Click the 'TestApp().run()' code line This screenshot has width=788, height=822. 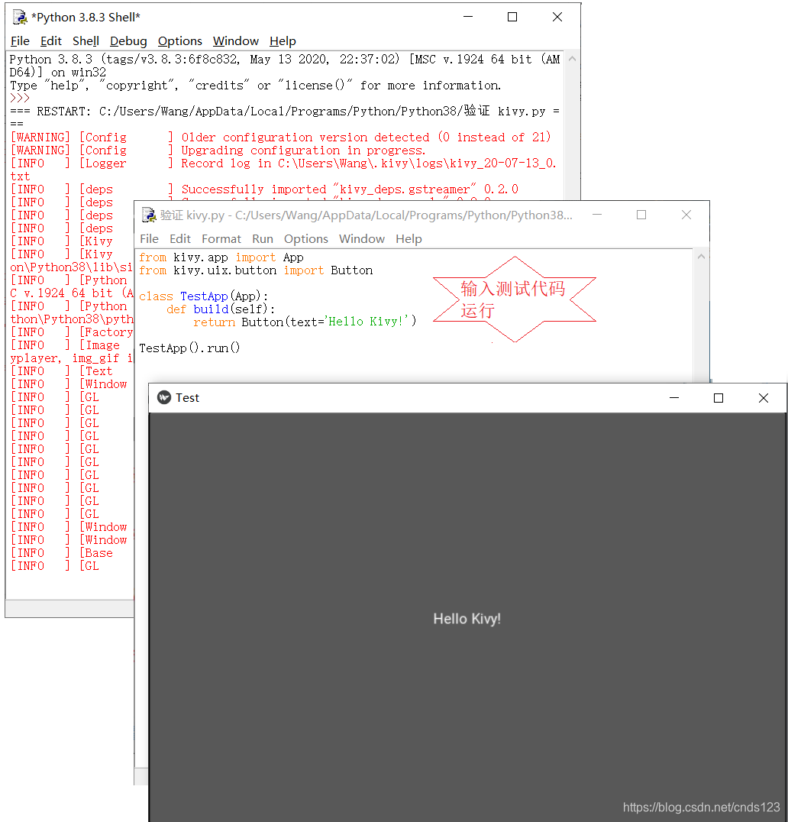(x=189, y=348)
